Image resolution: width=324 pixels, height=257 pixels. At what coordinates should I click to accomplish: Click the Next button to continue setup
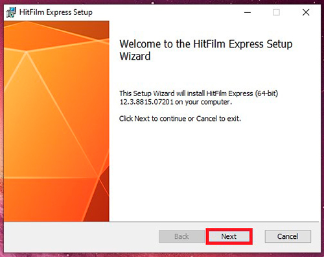pos(229,236)
